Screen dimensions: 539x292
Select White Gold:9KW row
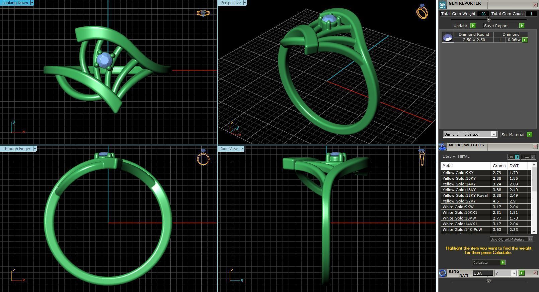tap(485, 207)
